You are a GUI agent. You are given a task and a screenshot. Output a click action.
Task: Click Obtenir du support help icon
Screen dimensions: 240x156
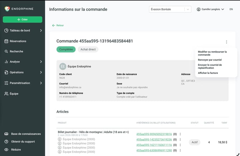click(x=6, y=142)
